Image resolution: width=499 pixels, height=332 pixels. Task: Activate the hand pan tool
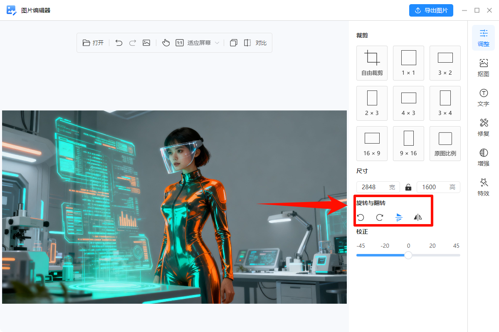[166, 42]
